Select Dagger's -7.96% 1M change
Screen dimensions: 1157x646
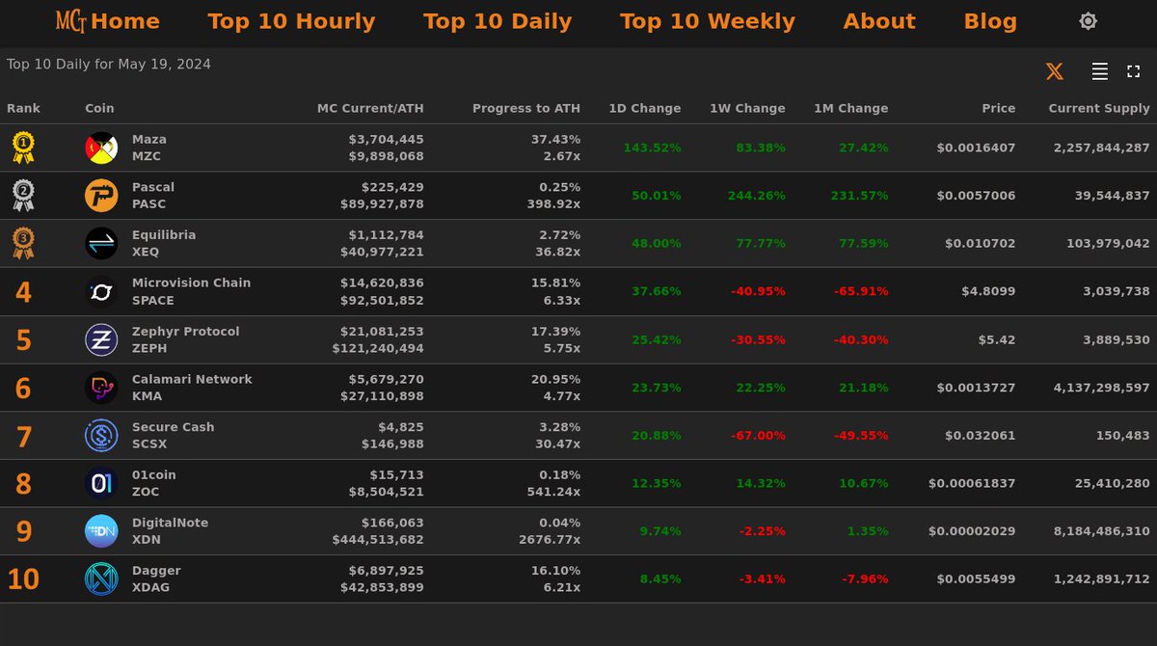pos(864,579)
